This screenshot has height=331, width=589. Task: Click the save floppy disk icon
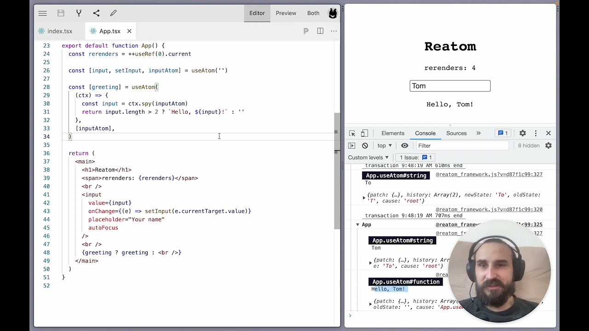pyautogui.click(x=61, y=13)
